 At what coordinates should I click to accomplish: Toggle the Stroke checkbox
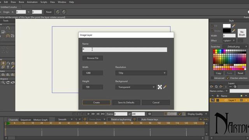(212, 31)
